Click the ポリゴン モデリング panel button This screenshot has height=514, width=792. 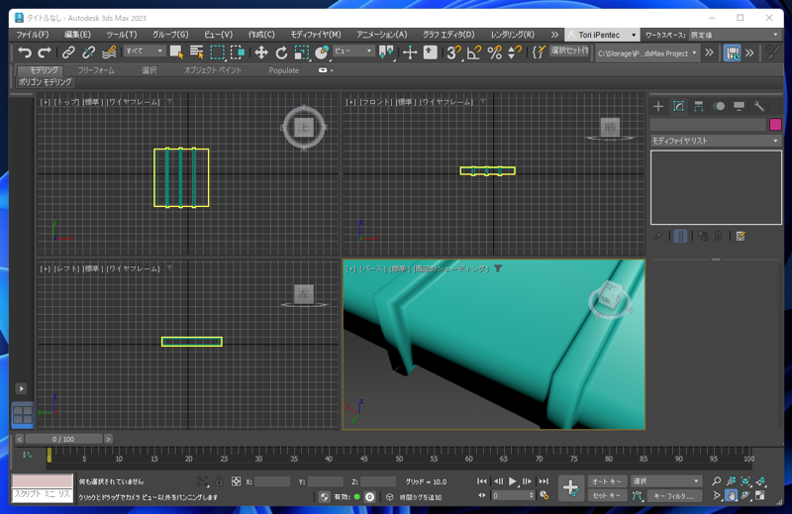[x=45, y=81]
